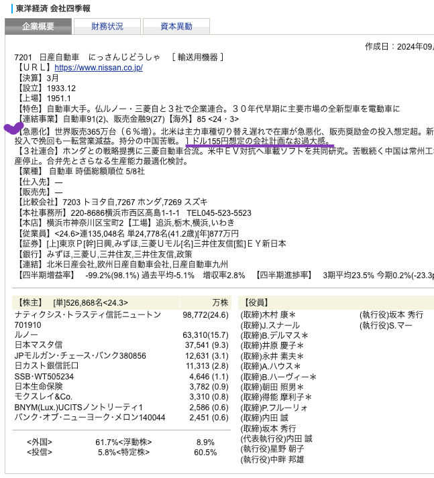Screen dimensions: 434x478
Task: Click director (取締)P.フルーリォ
Action: [274, 408]
